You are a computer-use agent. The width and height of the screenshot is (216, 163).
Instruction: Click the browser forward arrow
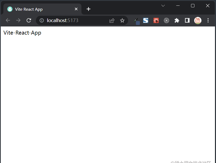pos(18,20)
